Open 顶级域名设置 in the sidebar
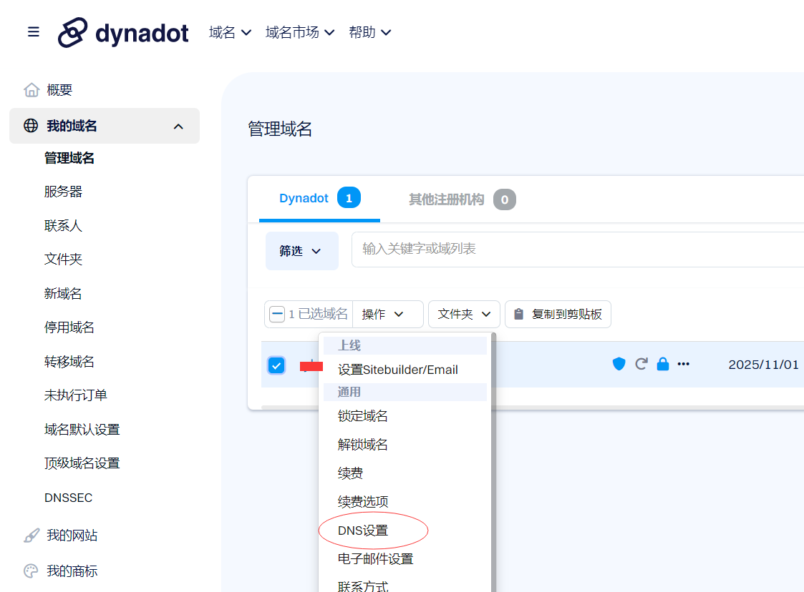Image resolution: width=804 pixels, height=592 pixels. (82, 463)
